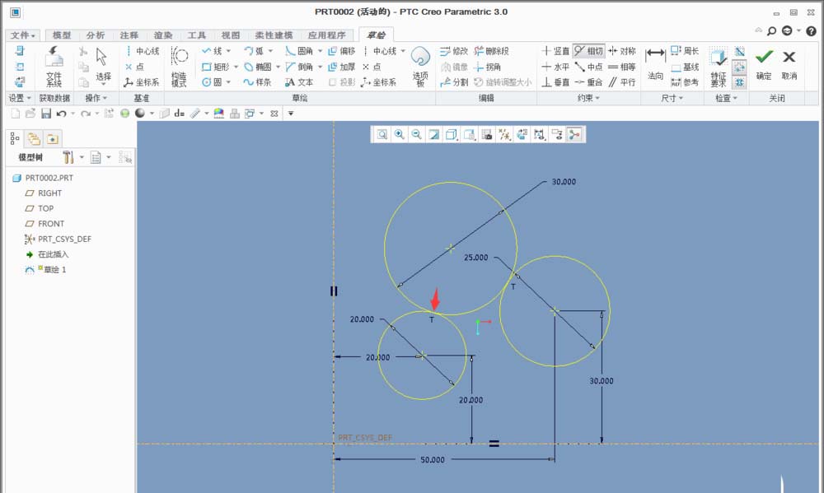Screen dimensions: 824x493
Task: Click the 拐角 (Corner) tool
Action: coord(487,67)
